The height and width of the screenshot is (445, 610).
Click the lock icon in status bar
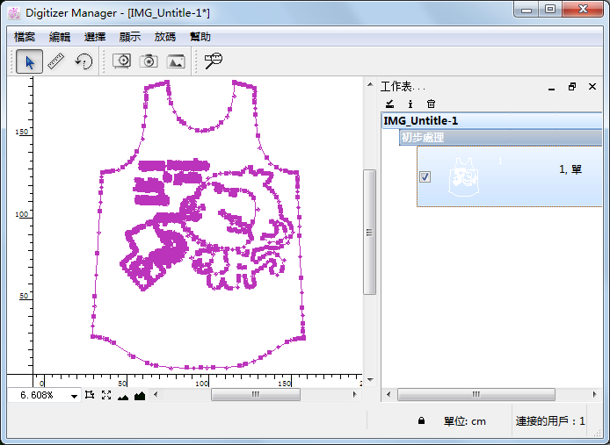(x=421, y=420)
